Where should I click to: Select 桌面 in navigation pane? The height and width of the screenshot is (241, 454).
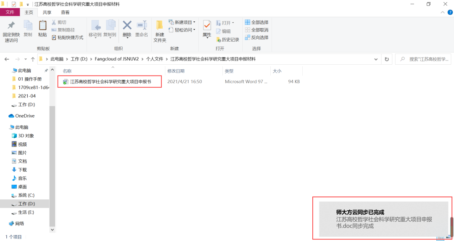19,186
